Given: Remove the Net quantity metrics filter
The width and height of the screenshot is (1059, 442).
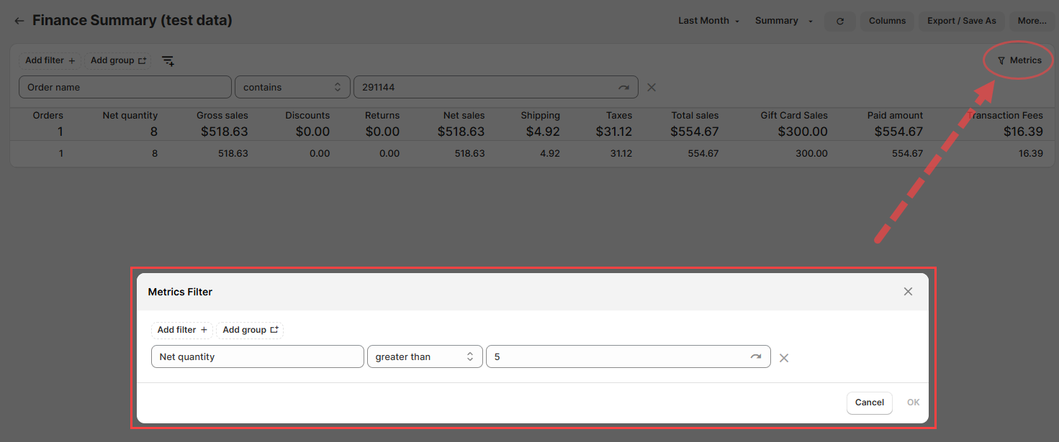Looking at the screenshot, I should pos(784,357).
